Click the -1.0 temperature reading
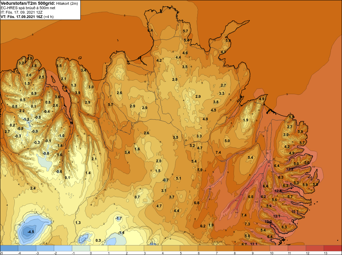This screenshot has width=342, height=255. coord(61,136)
